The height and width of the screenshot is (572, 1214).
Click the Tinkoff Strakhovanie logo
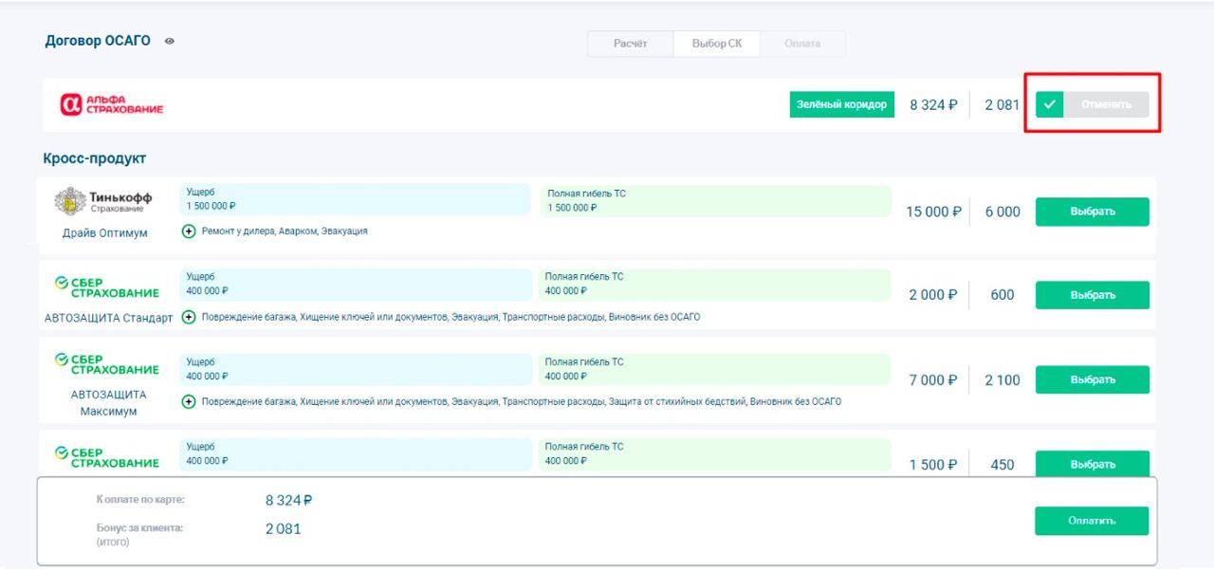(x=104, y=201)
